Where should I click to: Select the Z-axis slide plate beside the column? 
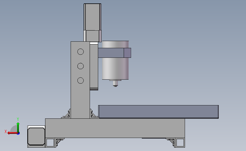click(94, 67)
